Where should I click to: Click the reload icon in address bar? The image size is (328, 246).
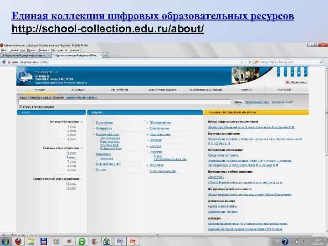tap(249, 62)
